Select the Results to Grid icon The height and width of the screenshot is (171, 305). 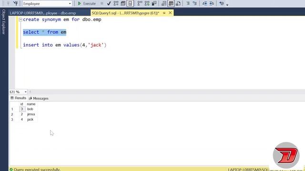click(171, 3)
